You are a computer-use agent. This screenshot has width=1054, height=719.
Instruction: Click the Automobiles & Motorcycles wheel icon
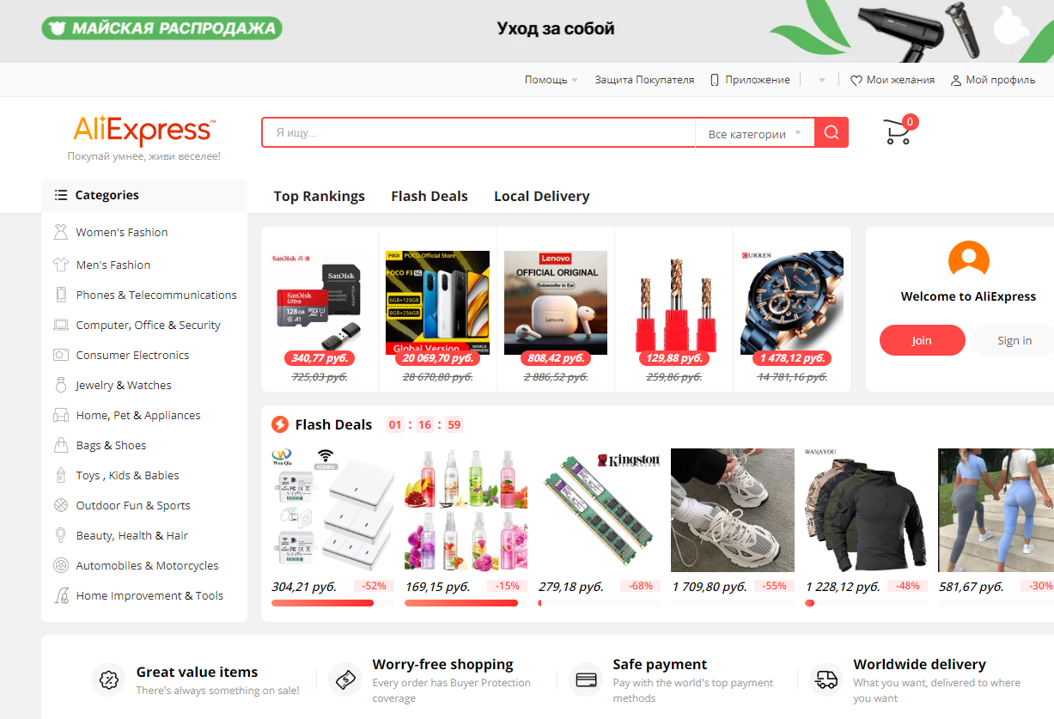tap(61, 565)
